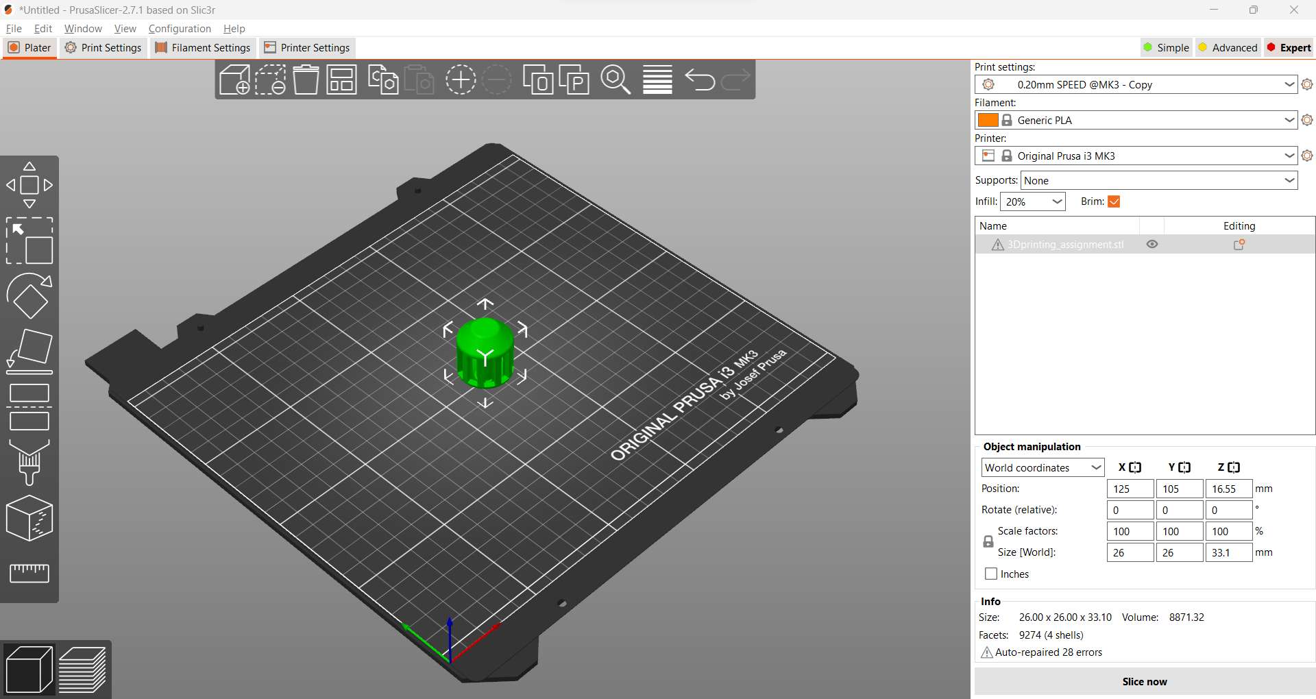Open the Window menu
Image resolution: width=1316 pixels, height=699 pixels.
coord(83,28)
